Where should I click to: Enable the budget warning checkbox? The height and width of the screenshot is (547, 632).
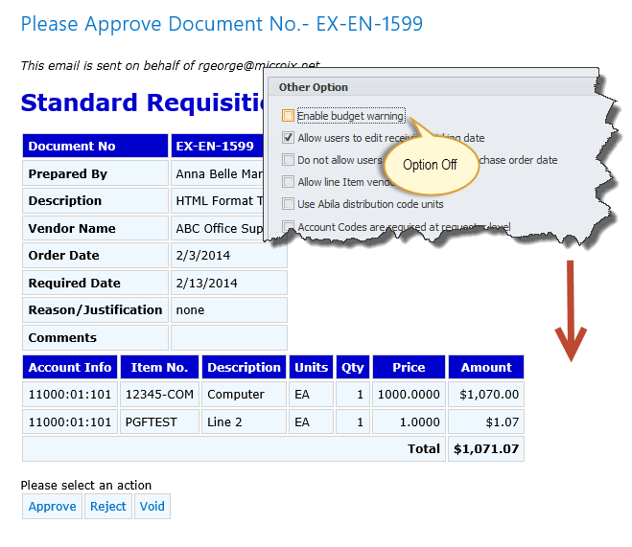pyautogui.click(x=289, y=116)
